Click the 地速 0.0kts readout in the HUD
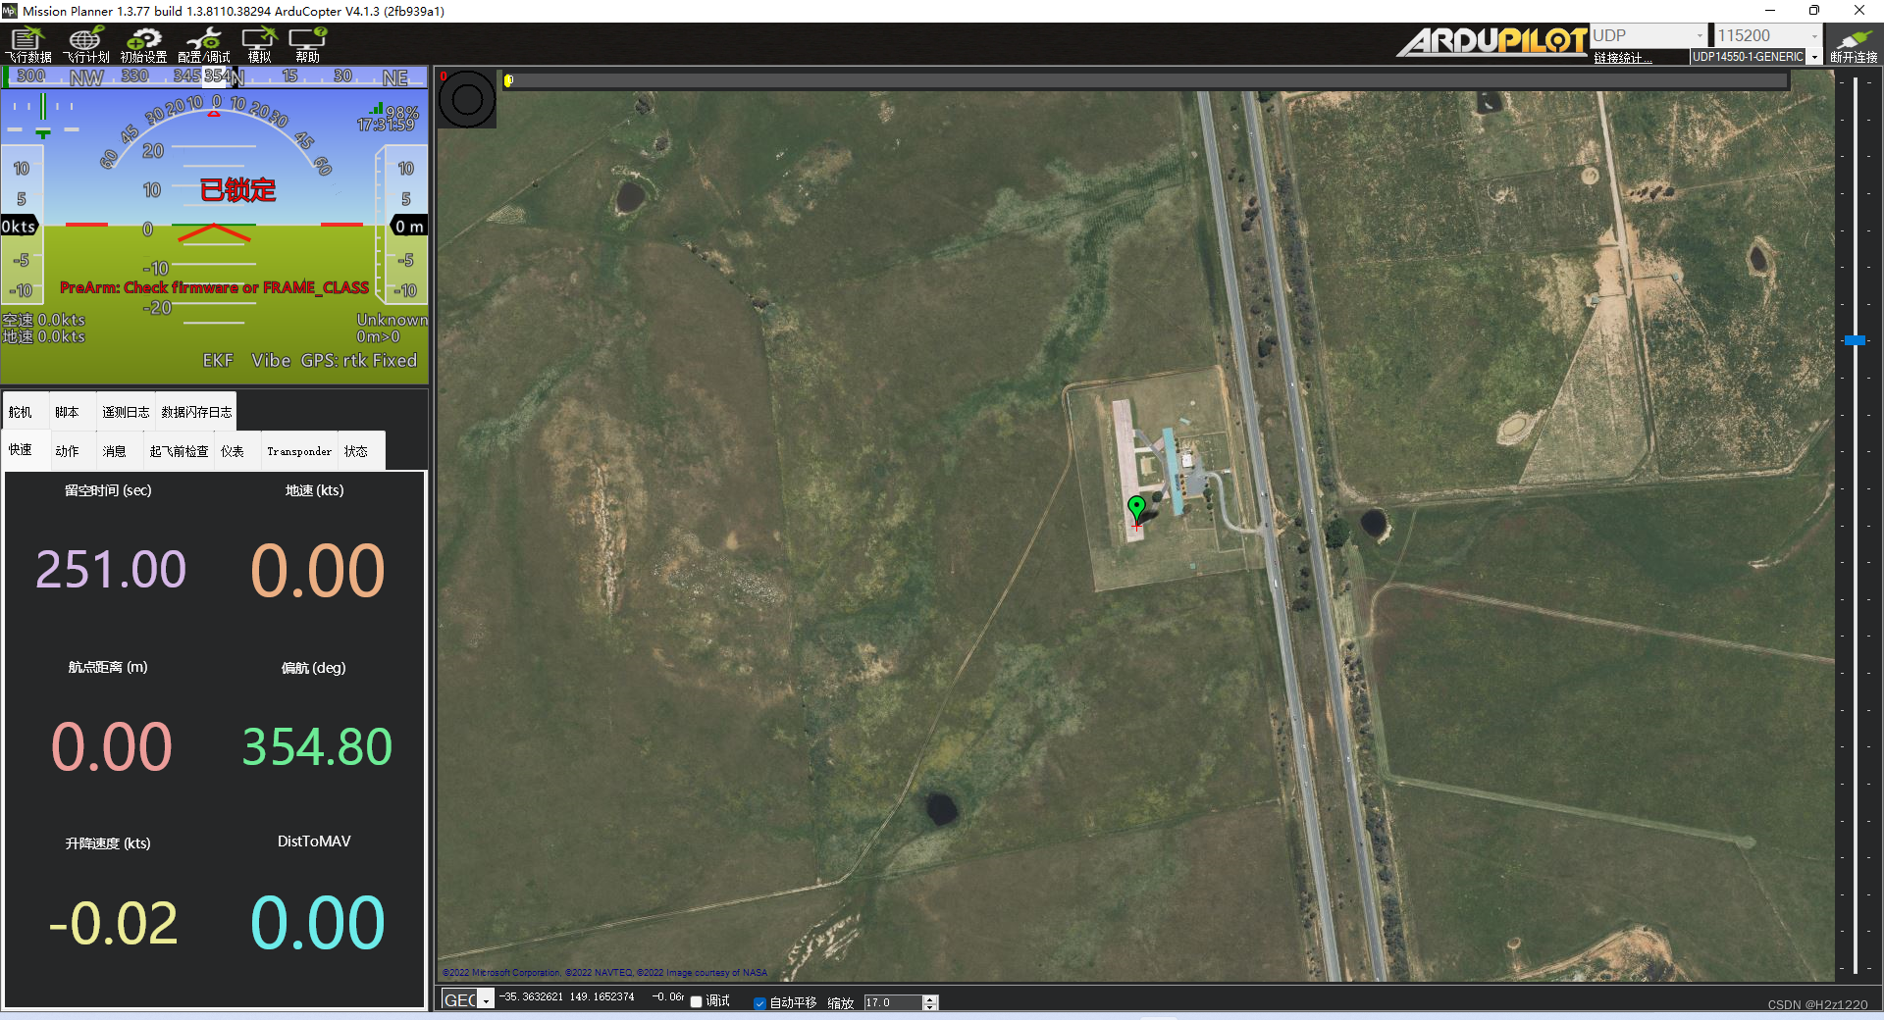Screen dimensions: 1884x1020 click(x=44, y=336)
